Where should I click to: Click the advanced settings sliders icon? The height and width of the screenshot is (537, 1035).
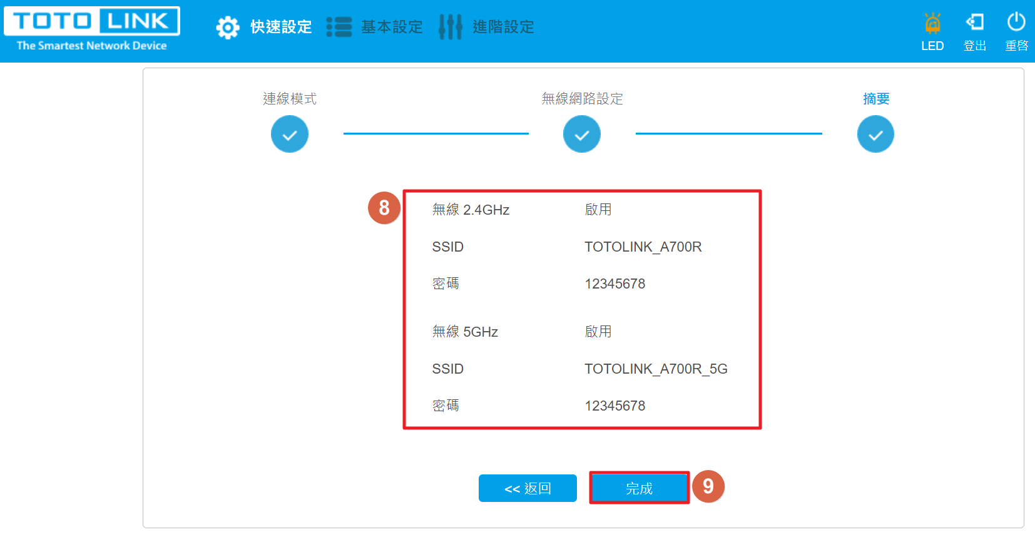pos(451,27)
